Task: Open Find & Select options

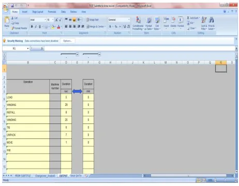Action: (212, 23)
